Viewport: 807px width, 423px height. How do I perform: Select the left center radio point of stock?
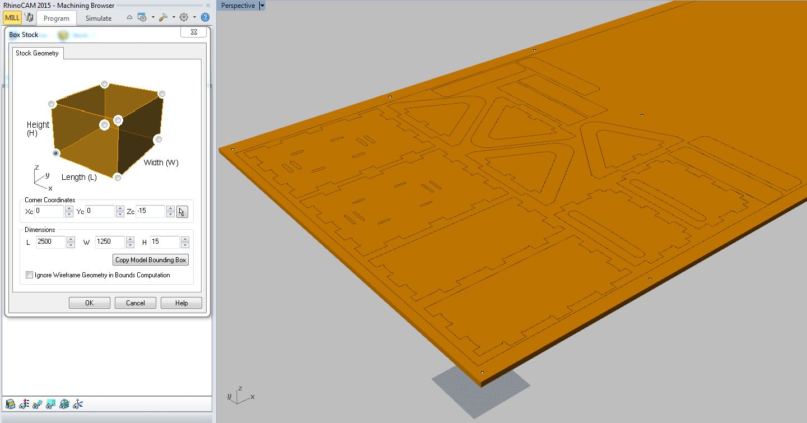(104, 125)
